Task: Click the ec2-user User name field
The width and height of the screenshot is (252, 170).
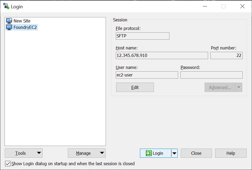Action: tap(147, 75)
